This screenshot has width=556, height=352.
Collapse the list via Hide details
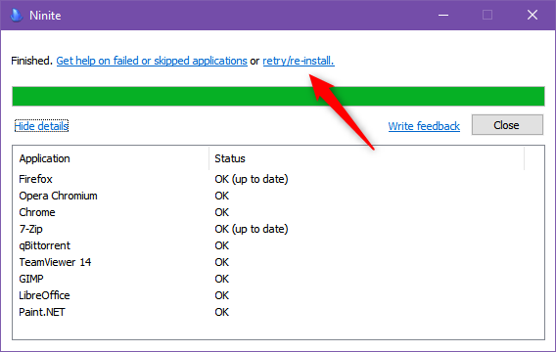[41, 126]
